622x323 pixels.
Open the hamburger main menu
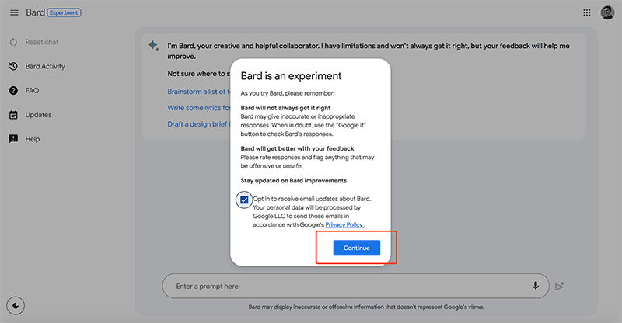tap(14, 12)
